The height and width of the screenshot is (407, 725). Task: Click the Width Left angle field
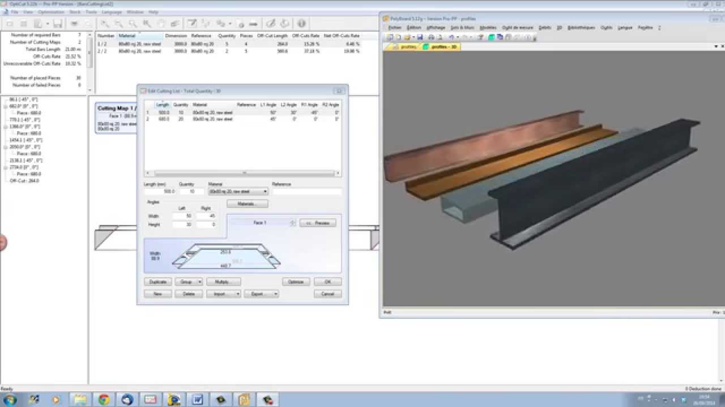(182, 216)
